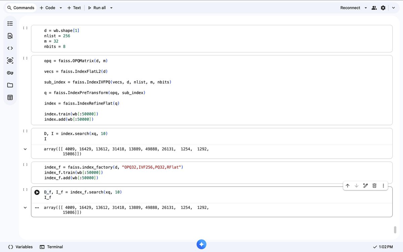The height and width of the screenshot is (252, 403).
Task: Collapse the header with the top-right chevron
Action: [x=394, y=8]
